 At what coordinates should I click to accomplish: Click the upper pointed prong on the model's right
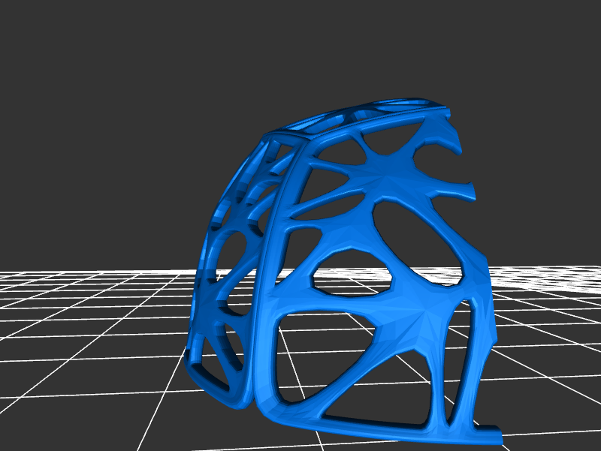[x=455, y=141]
